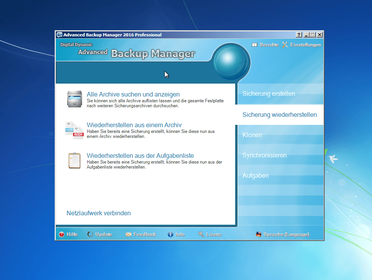Click the text 'Aufgabenliste wiederherstellen.'
This screenshot has height=280, width=372.
coord(116,167)
